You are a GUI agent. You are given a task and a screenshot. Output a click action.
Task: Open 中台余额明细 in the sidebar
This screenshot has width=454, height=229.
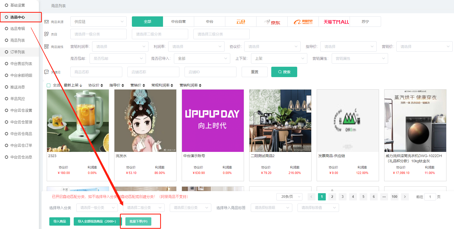click(21, 75)
